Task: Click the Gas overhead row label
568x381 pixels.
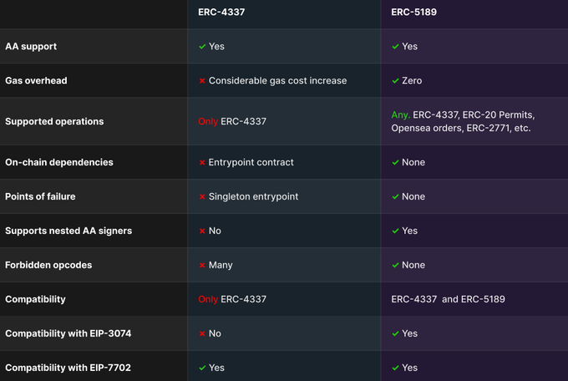Action: click(36, 80)
